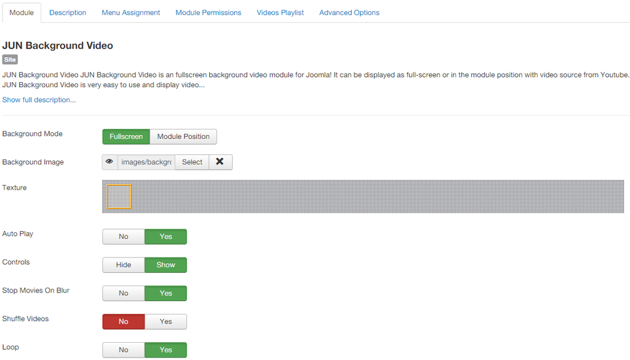
Task: Click the Stop Movies On Blur label
Action: pos(36,290)
